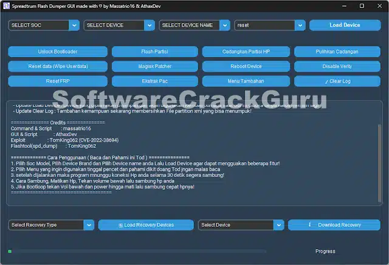Image resolution: width=389 pixels, height=265 pixels.
Task: Click the SELECT SOC field text
Action: tap(26, 26)
